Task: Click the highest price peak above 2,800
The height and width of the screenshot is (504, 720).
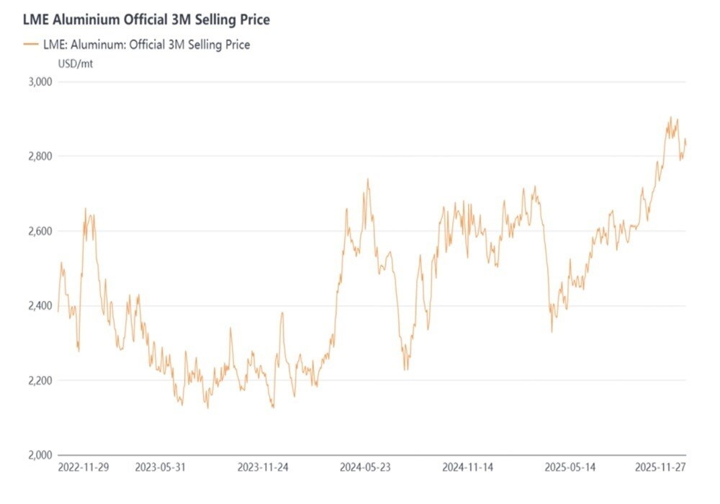Action: [671, 117]
